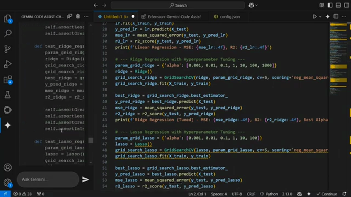351x197 pixels.
Task: Click the Gemini chat panel scrollbar thumb
Action: click(91, 140)
